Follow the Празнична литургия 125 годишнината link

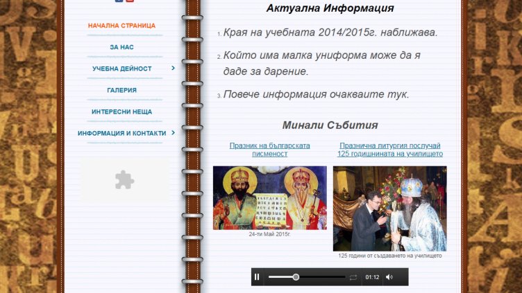390,150
